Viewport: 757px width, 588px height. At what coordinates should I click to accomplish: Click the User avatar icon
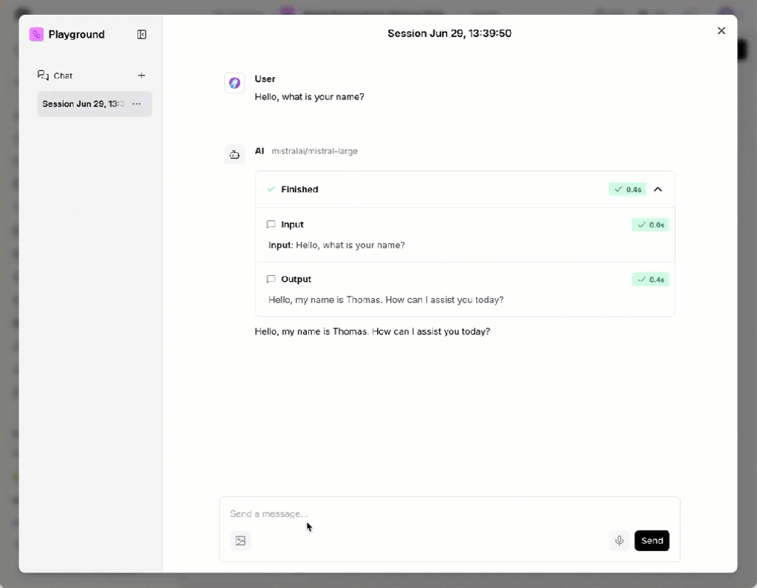[x=234, y=83]
